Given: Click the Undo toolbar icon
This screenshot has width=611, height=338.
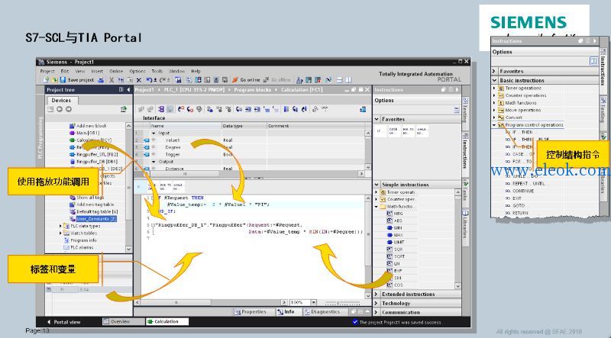Looking at the screenshot, I should click(149, 80).
